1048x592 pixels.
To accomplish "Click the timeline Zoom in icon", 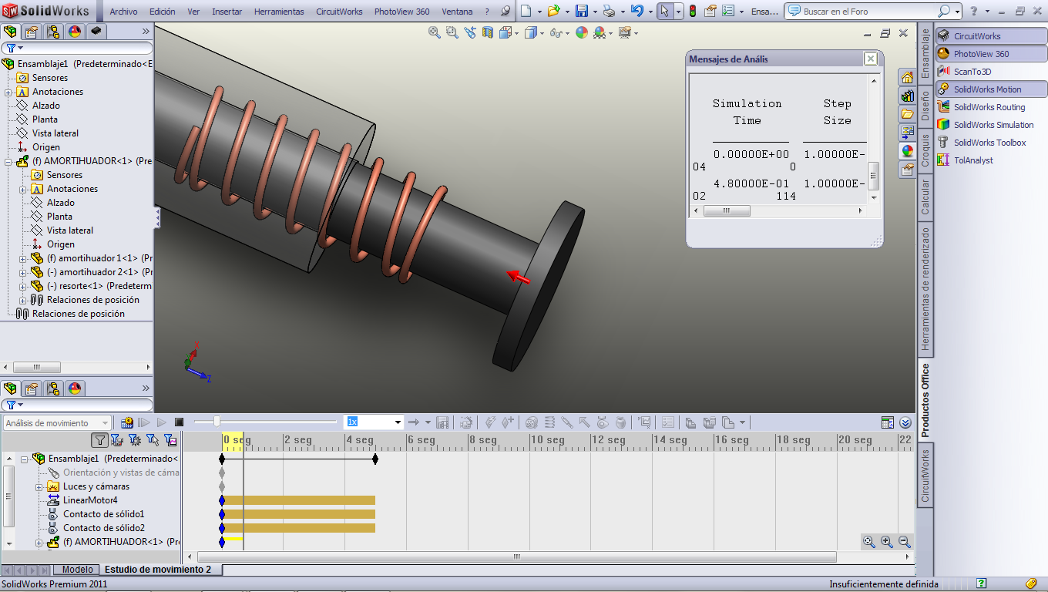I will 887,542.
